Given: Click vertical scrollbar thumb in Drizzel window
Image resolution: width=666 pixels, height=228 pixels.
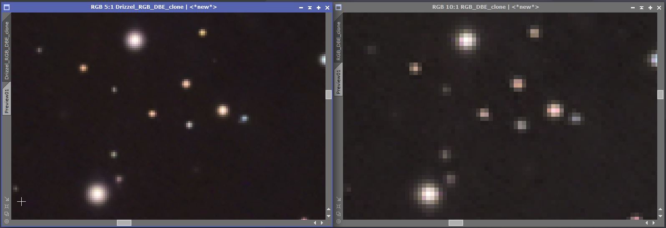Looking at the screenshot, I should click(x=328, y=95).
